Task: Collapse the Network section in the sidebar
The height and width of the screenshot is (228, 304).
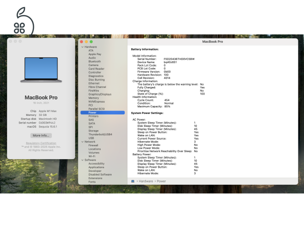Action: 83,142
